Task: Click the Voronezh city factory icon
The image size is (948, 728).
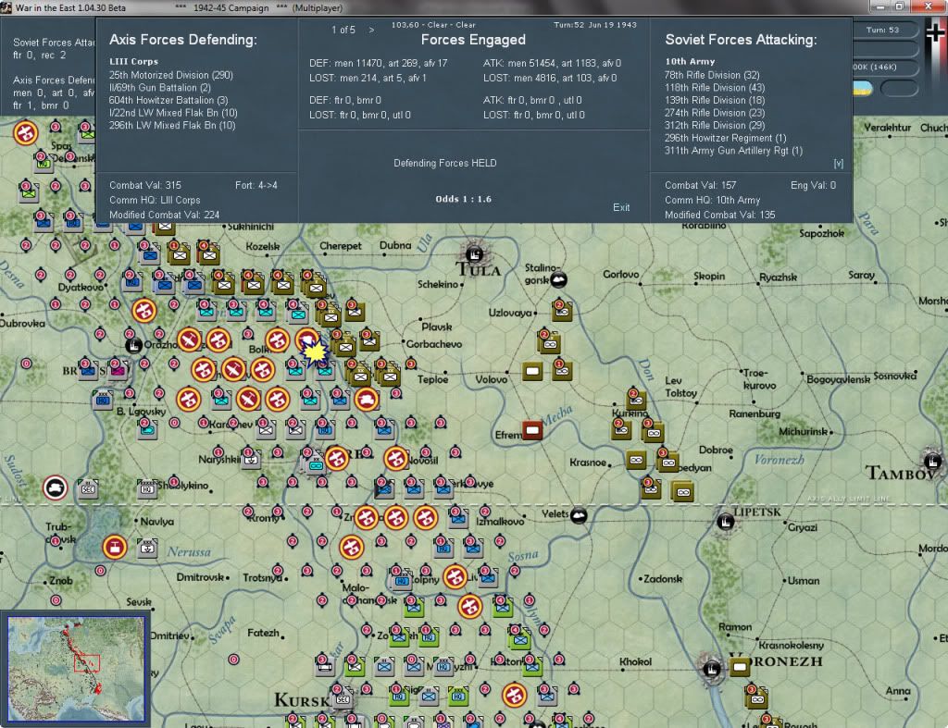Action: [711, 669]
